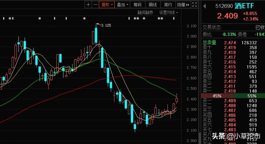The image size is (265, 144).
Task: Click the back arrow beside 512690
Action: pos(204,6)
